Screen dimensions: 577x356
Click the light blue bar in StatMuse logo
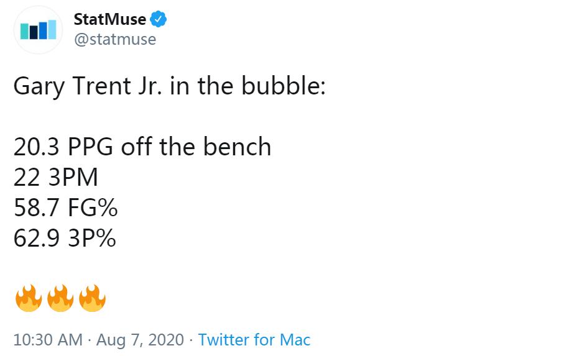[52, 29]
